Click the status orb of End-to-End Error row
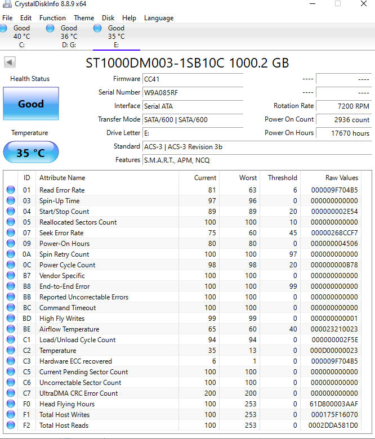The width and height of the screenshot is (375, 439). point(11,286)
